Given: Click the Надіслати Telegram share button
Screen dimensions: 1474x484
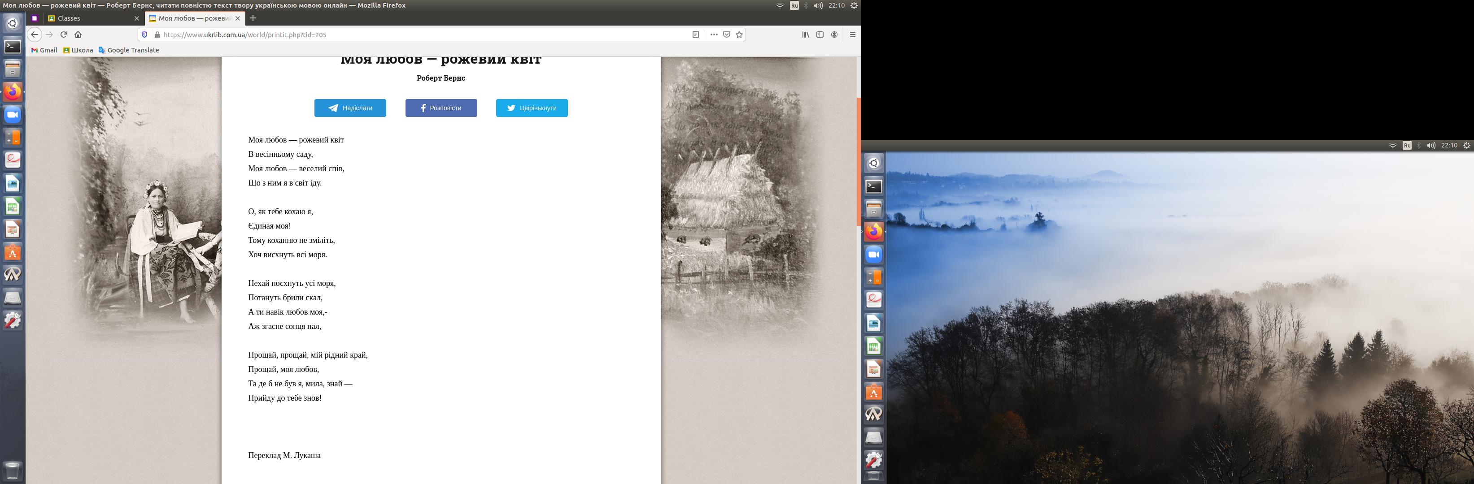Looking at the screenshot, I should coord(349,108).
